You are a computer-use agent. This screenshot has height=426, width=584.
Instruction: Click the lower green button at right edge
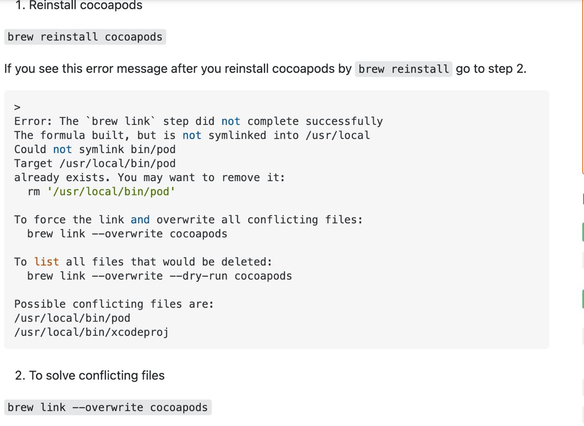pyautogui.click(x=583, y=299)
